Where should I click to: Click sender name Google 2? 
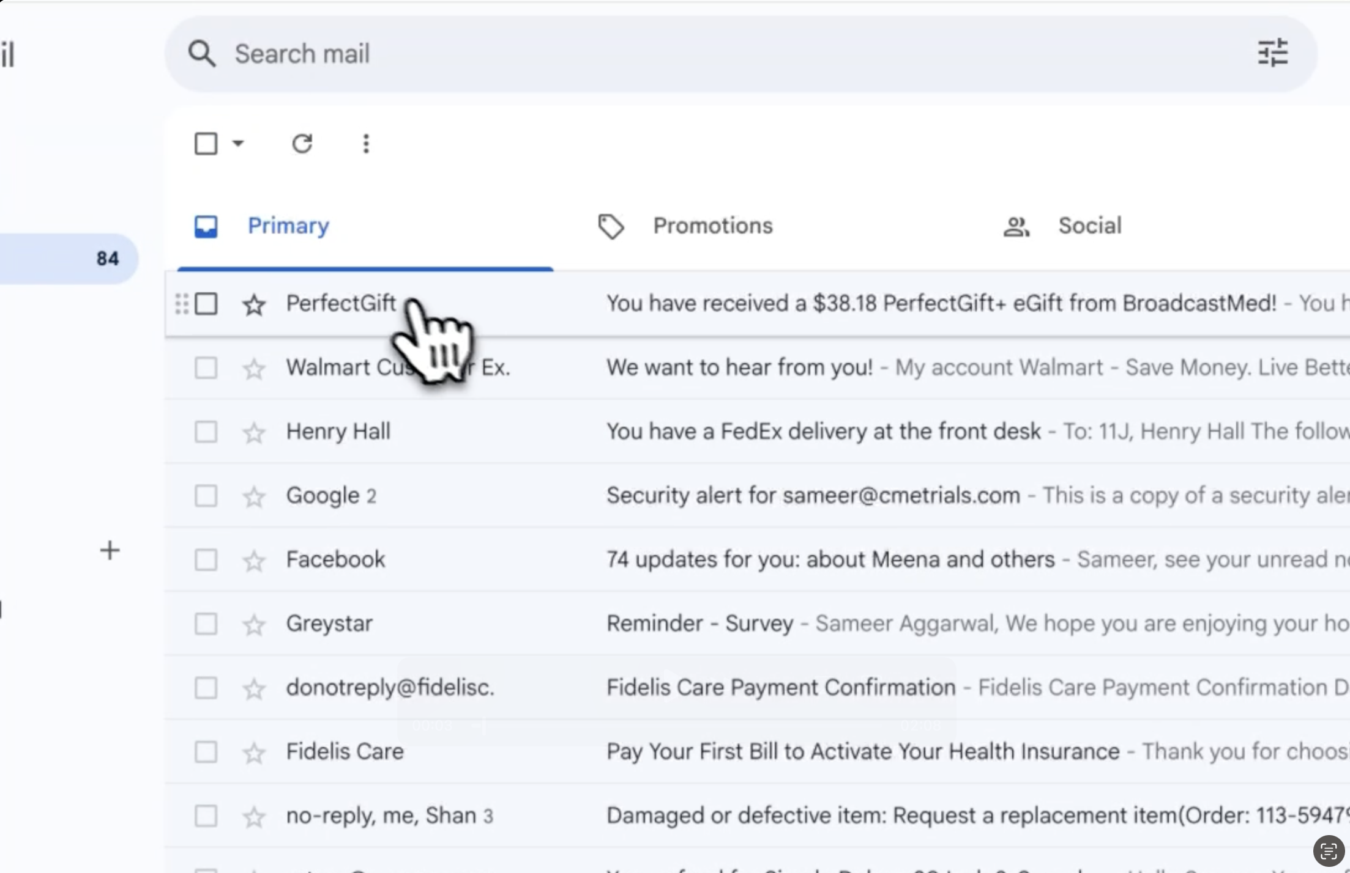pos(331,496)
